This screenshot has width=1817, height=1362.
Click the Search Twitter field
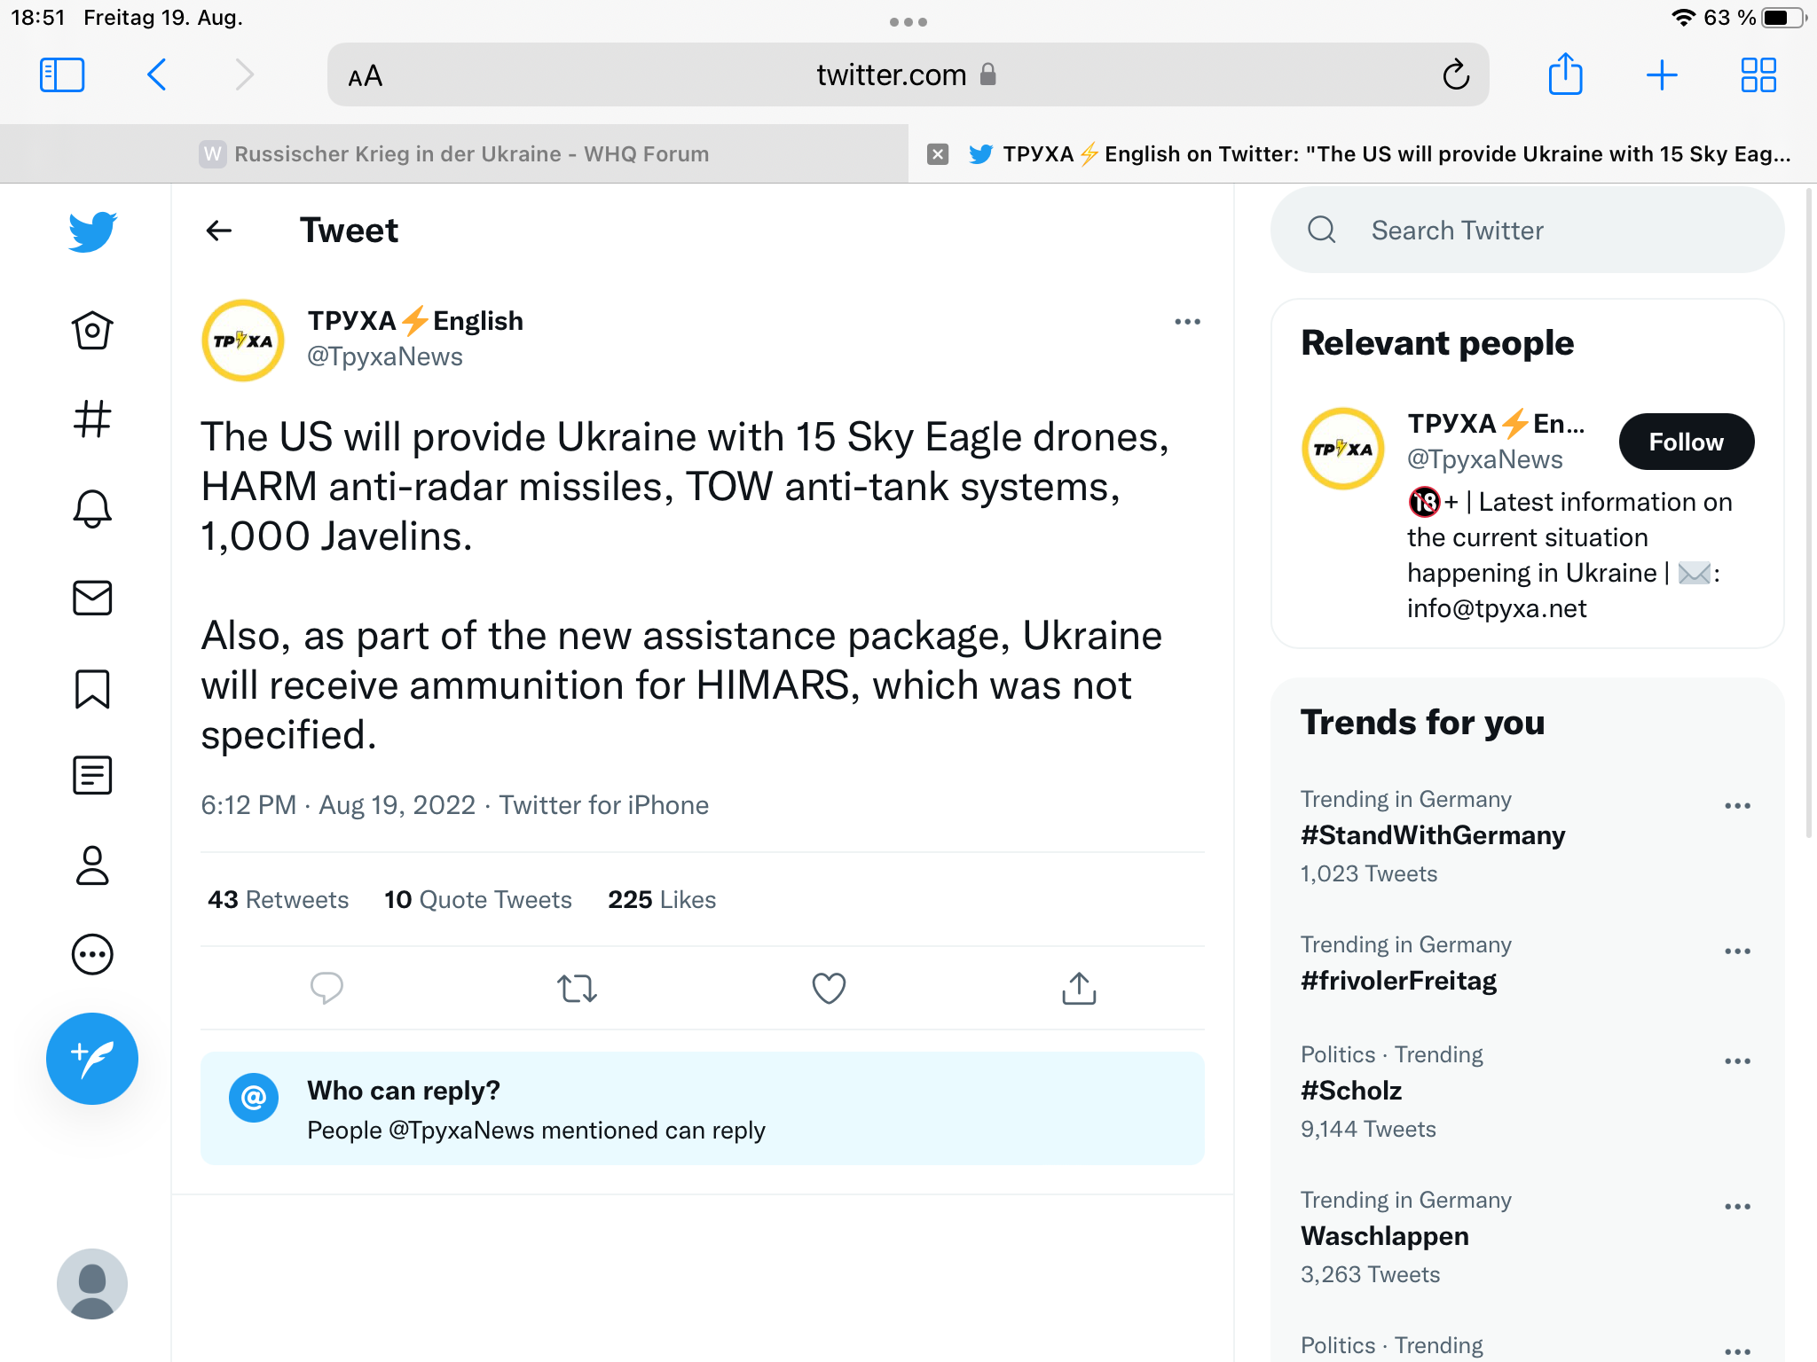(1526, 231)
